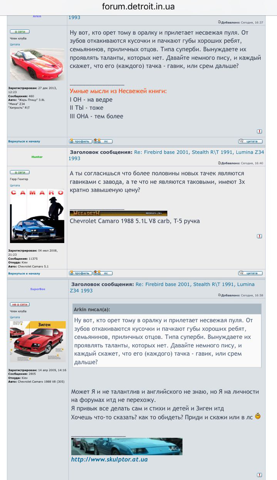Open the skulptor.at.ua signature link
277x480 pixels.
click(109, 460)
